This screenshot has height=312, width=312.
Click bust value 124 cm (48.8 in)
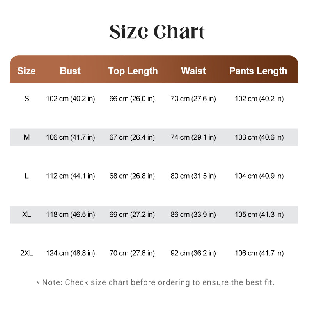71,253
